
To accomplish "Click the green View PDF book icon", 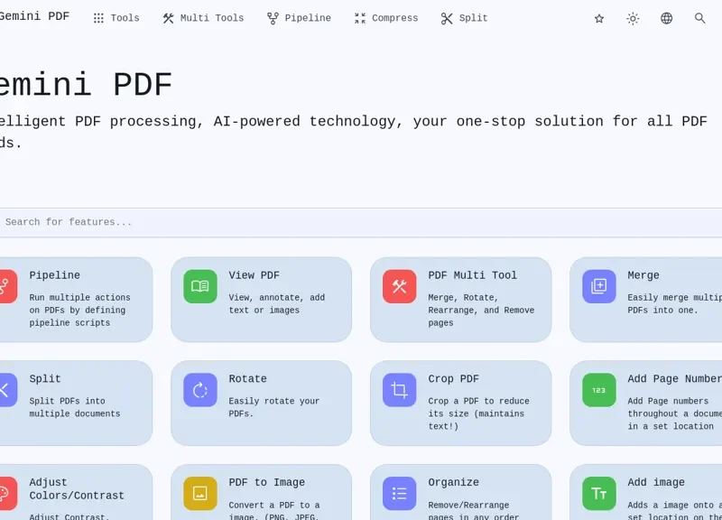I will (x=200, y=286).
